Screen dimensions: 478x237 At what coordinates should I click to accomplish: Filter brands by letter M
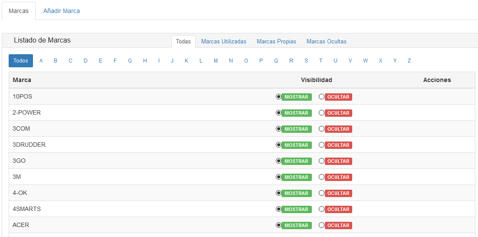tap(216, 61)
